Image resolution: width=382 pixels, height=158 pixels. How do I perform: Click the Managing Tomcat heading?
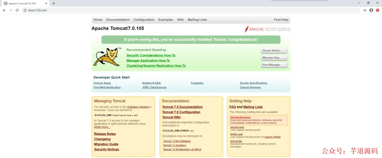point(110,101)
